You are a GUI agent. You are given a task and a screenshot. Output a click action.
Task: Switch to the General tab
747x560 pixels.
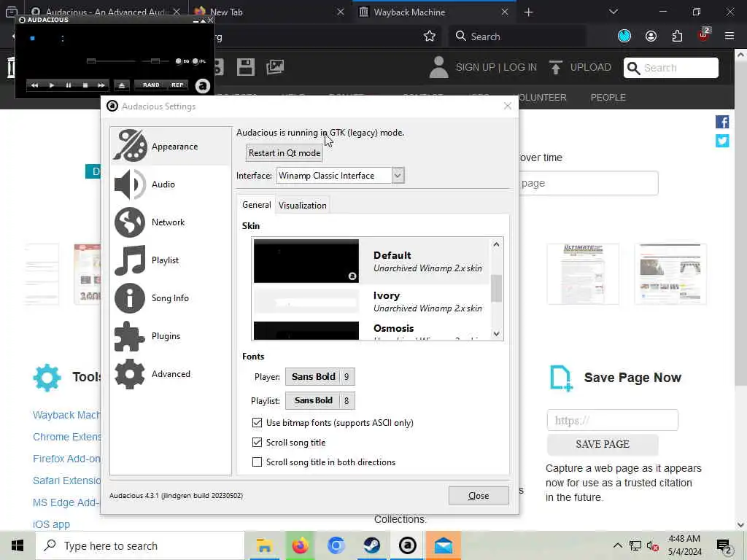pos(256,205)
